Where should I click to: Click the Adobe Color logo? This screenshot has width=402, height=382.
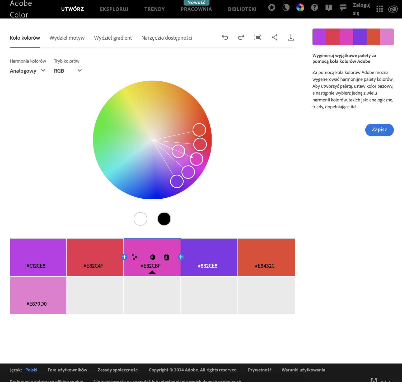tap(21, 9)
